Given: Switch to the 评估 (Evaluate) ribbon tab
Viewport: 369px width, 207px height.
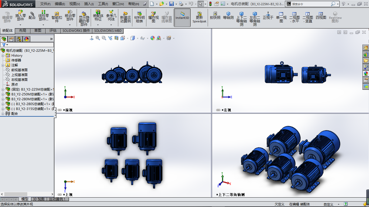Looking at the screenshot, I should click(x=53, y=31).
